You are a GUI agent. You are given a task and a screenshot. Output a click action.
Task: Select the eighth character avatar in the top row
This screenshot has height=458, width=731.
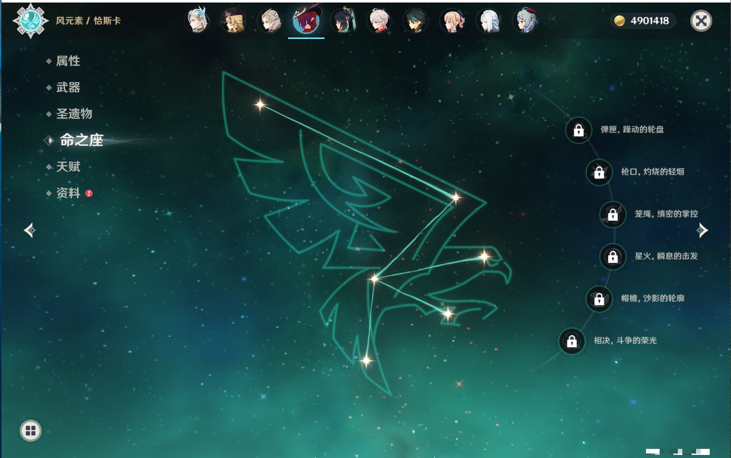(452, 21)
